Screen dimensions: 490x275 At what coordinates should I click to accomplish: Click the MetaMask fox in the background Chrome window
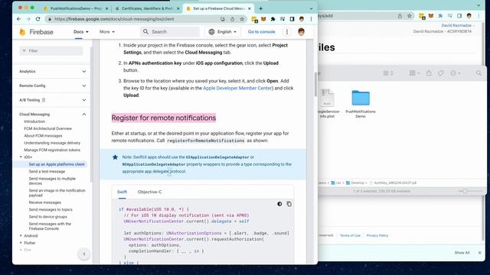[x=431, y=15]
